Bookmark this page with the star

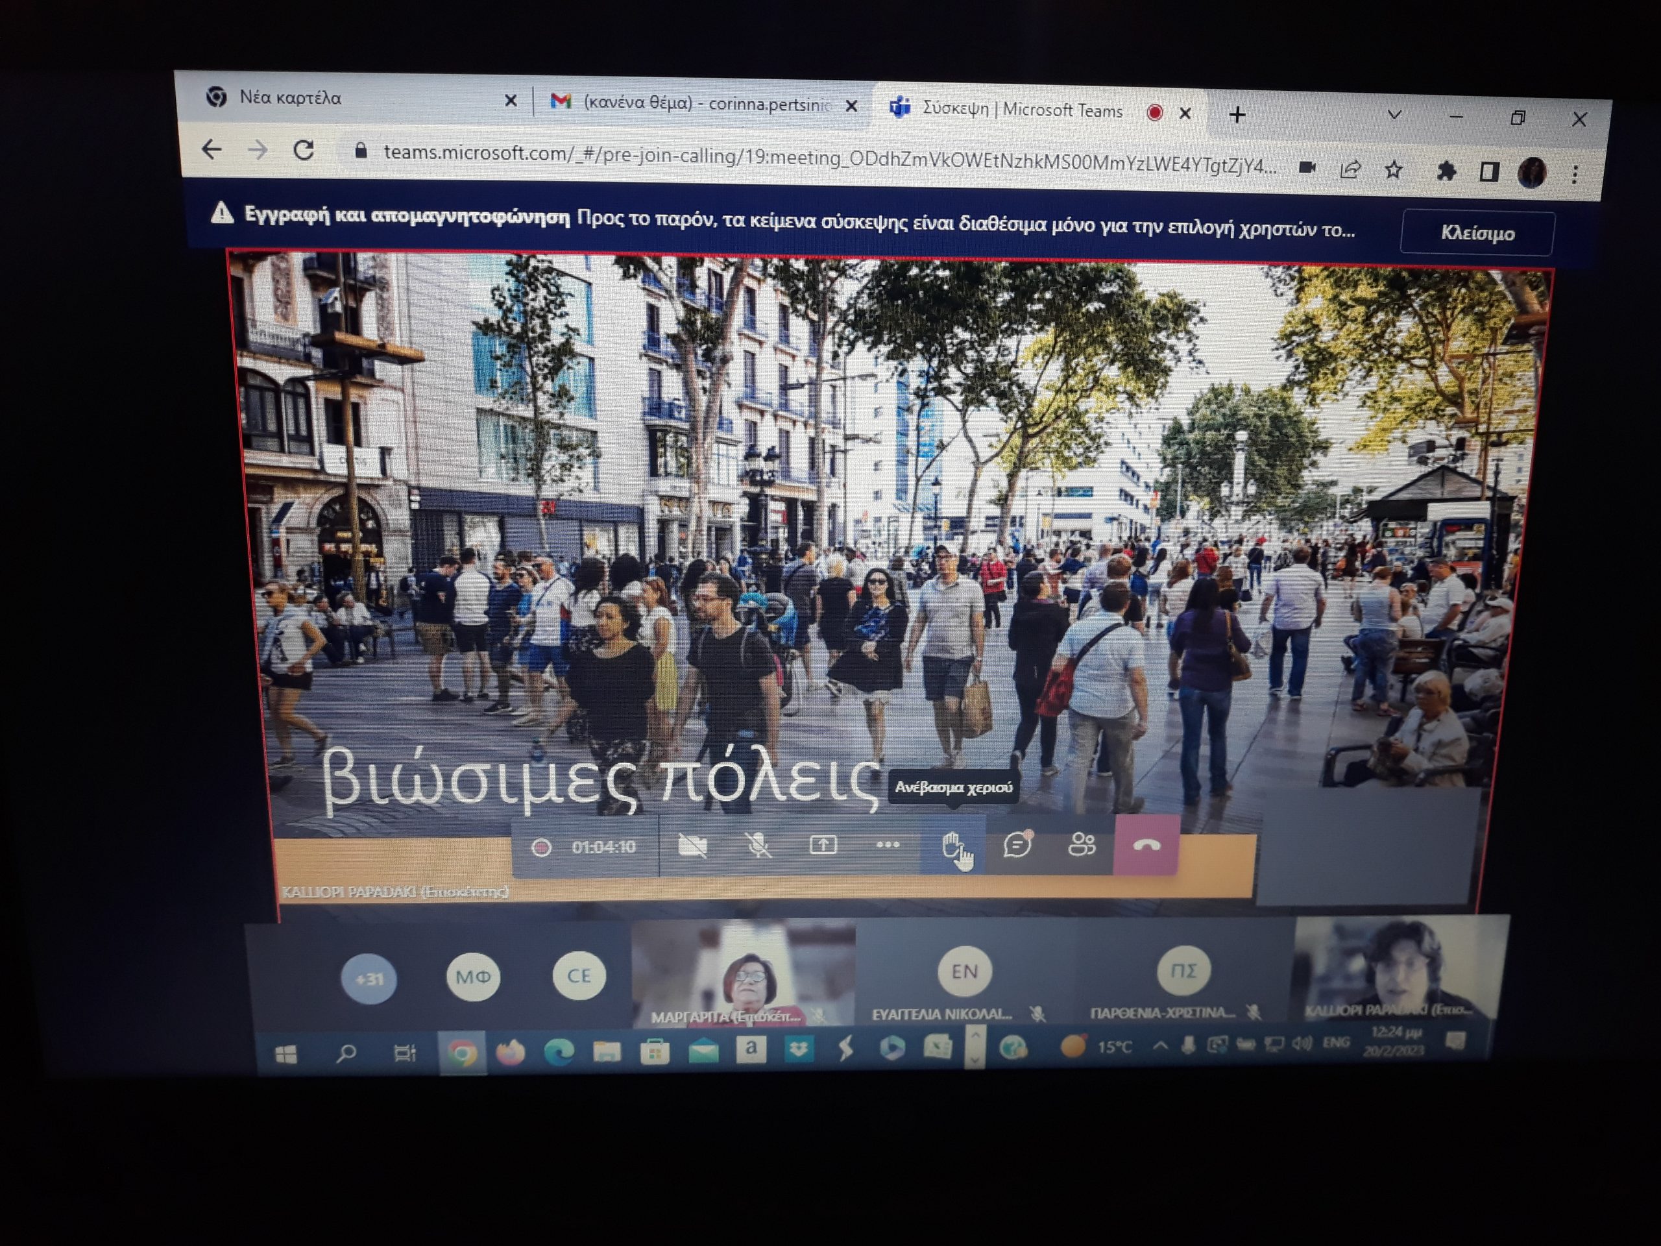1394,170
